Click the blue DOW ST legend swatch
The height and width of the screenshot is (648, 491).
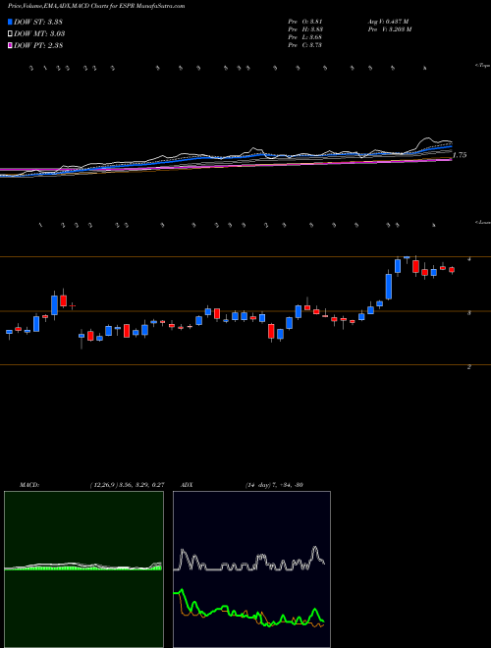[x=10, y=22]
